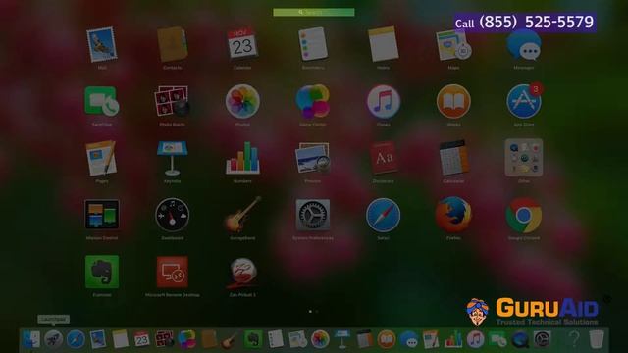The width and height of the screenshot is (628, 353).
Task: Launch Pages from the Launchpad grid
Action: point(102,158)
